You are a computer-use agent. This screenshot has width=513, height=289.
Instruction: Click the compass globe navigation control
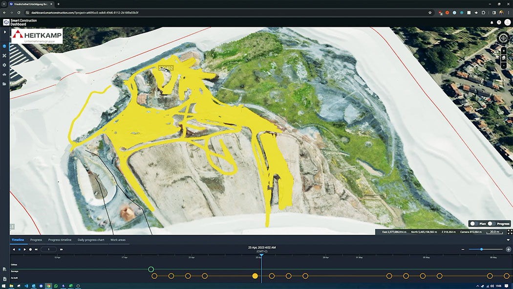pos(503,39)
